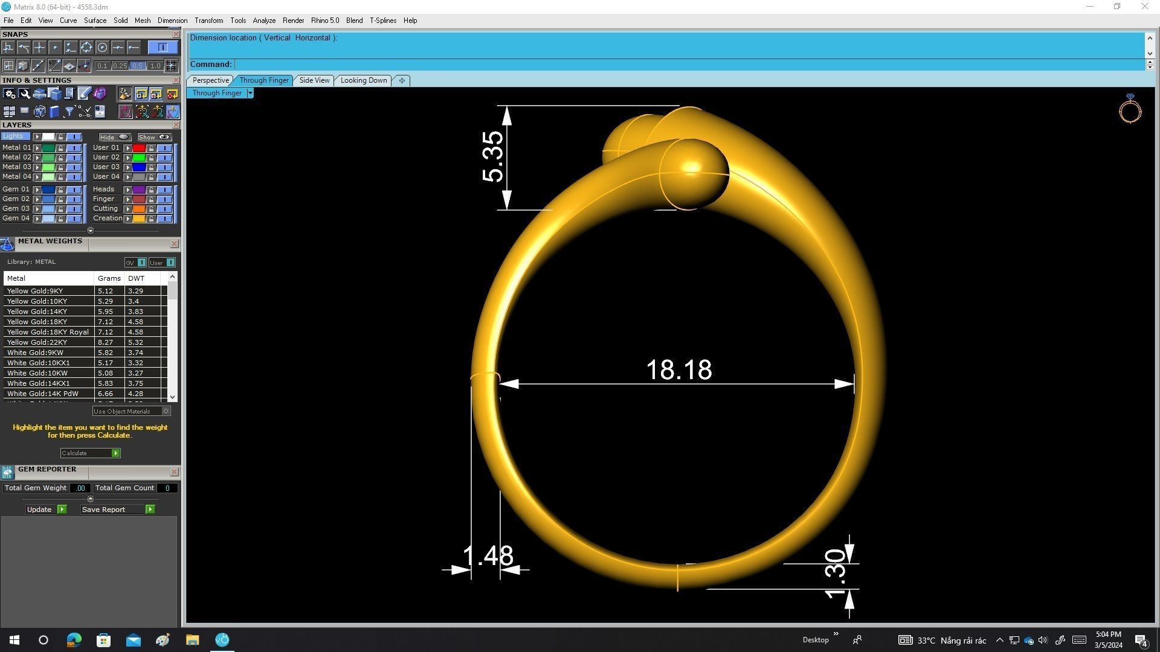Screen dimensions: 1160x652
Task: Click the 45 degree angle snap icon
Action: click(x=54, y=65)
